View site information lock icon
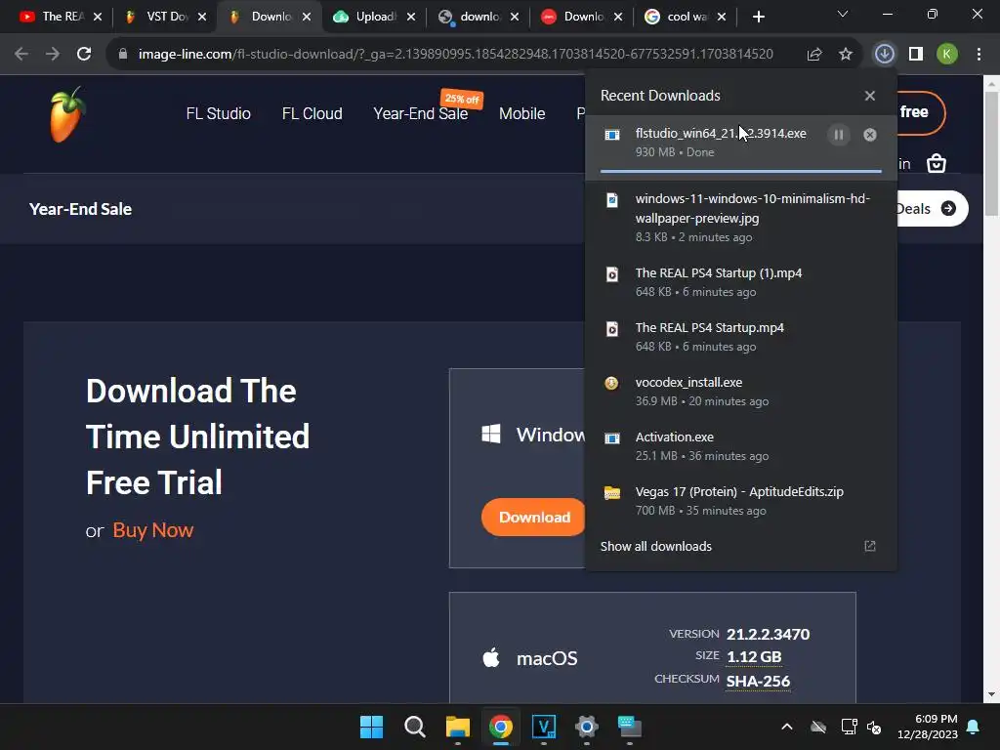The image size is (1000, 750). click(x=123, y=54)
